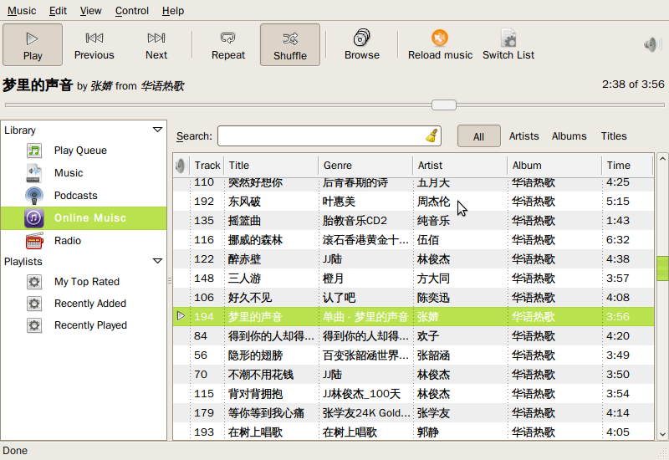The height and width of the screenshot is (460, 669).
Task: Skip to Next track
Action: [x=156, y=45]
